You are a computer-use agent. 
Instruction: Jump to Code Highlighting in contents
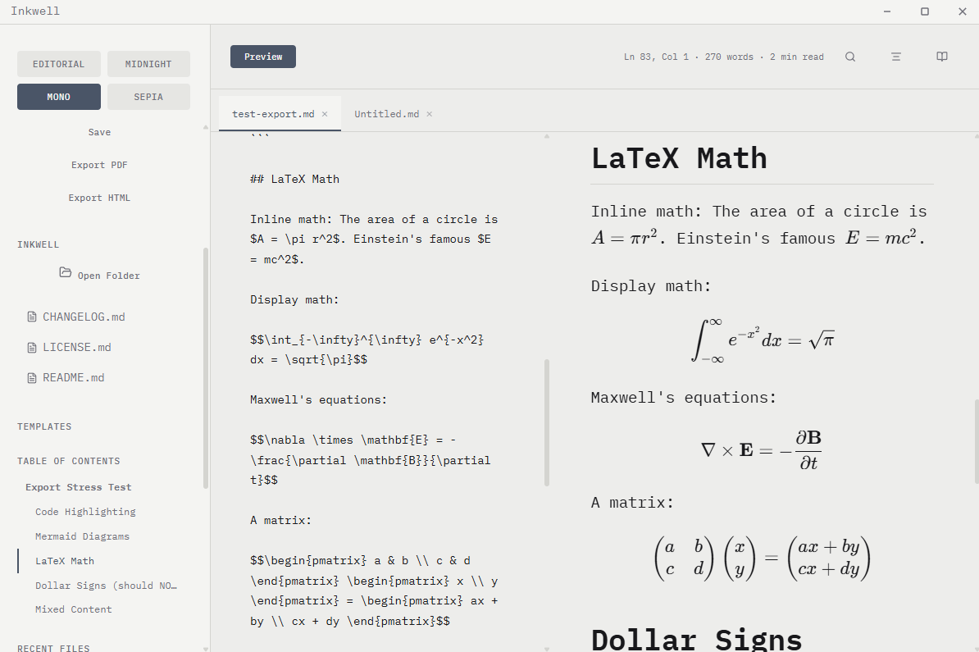[x=85, y=512]
